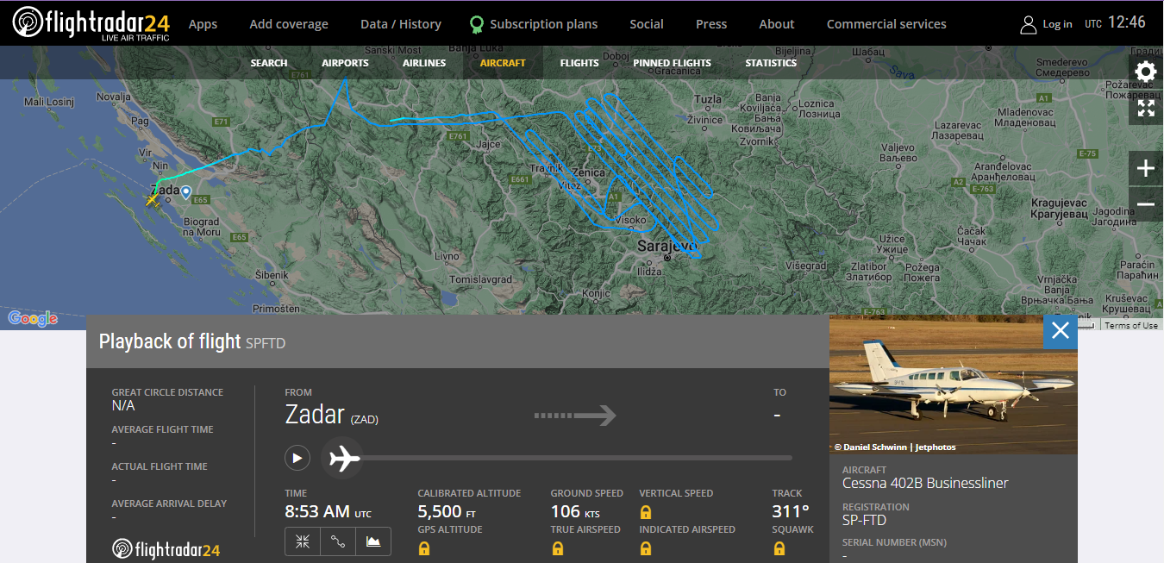Click the 8:53 AM time value
This screenshot has width=1164, height=563.
point(329,511)
